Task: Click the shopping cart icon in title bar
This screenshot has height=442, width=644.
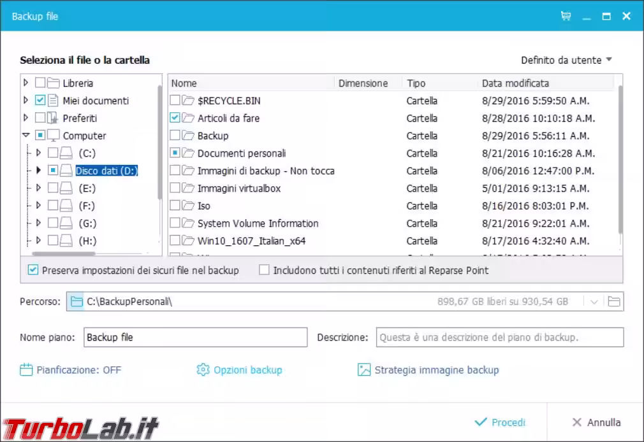Action: click(x=566, y=17)
